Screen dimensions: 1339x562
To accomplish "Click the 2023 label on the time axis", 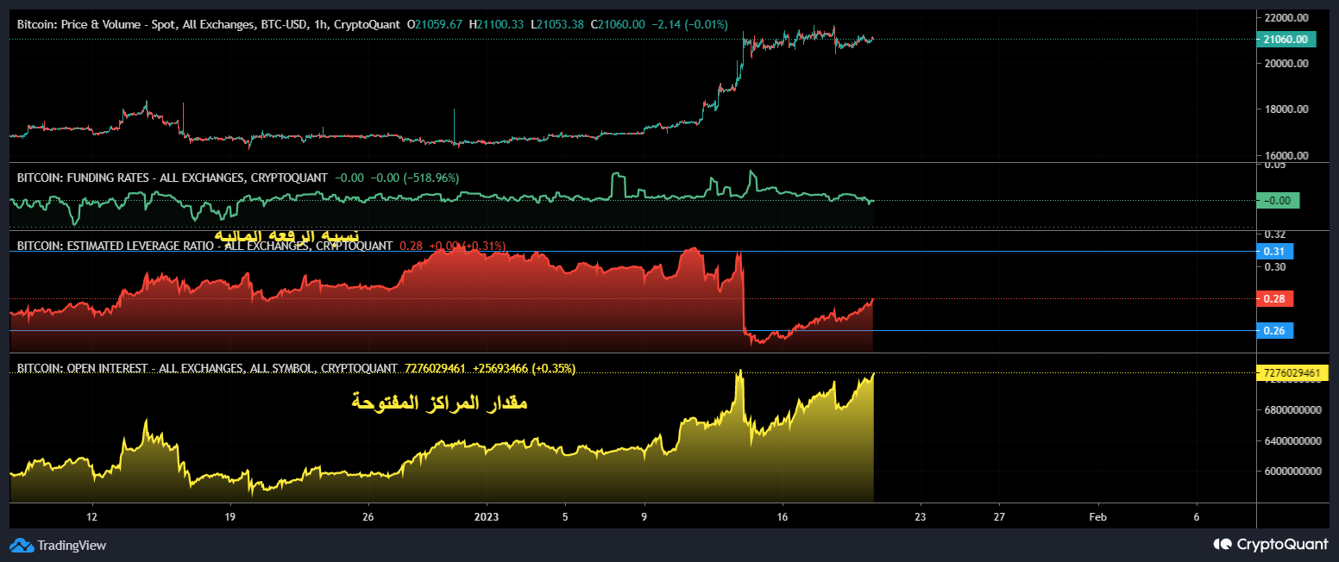I will [487, 516].
